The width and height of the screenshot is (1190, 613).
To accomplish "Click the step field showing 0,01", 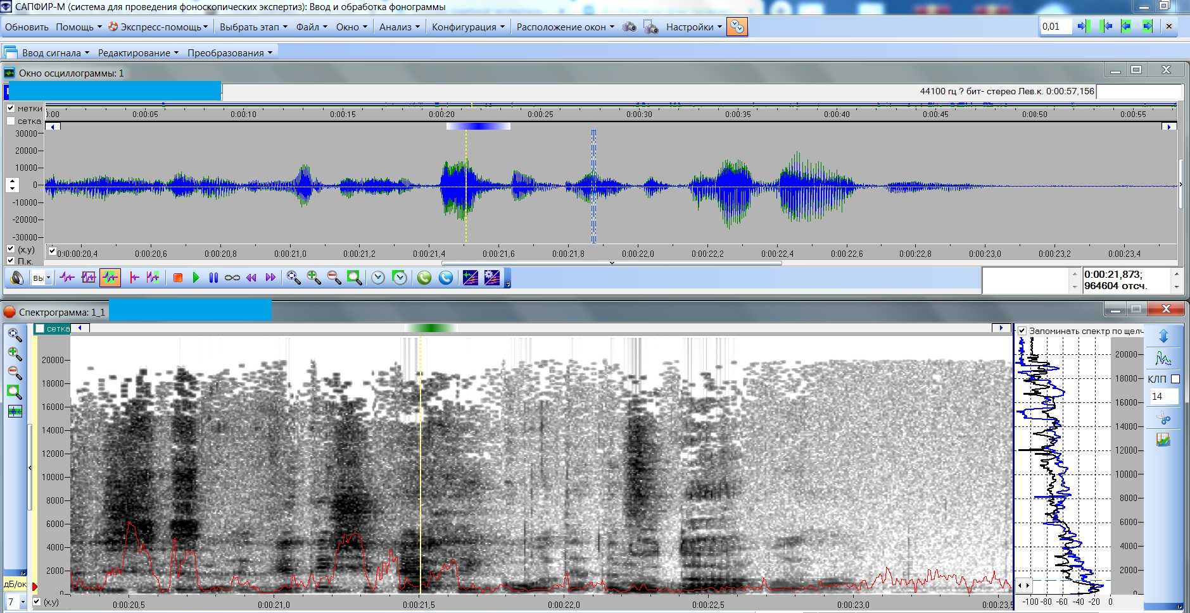I will (x=1055, y=27).
